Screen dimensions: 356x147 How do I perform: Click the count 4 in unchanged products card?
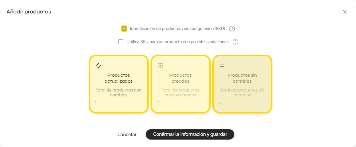[x=219, y=103]
